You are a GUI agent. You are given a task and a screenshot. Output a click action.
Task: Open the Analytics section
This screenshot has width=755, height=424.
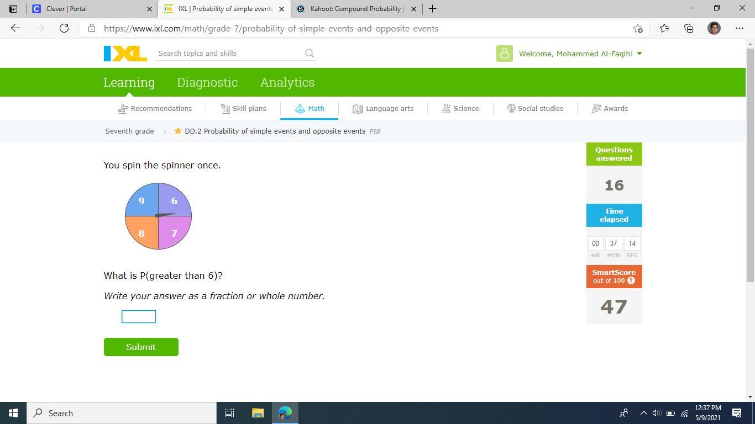[287, 82]
